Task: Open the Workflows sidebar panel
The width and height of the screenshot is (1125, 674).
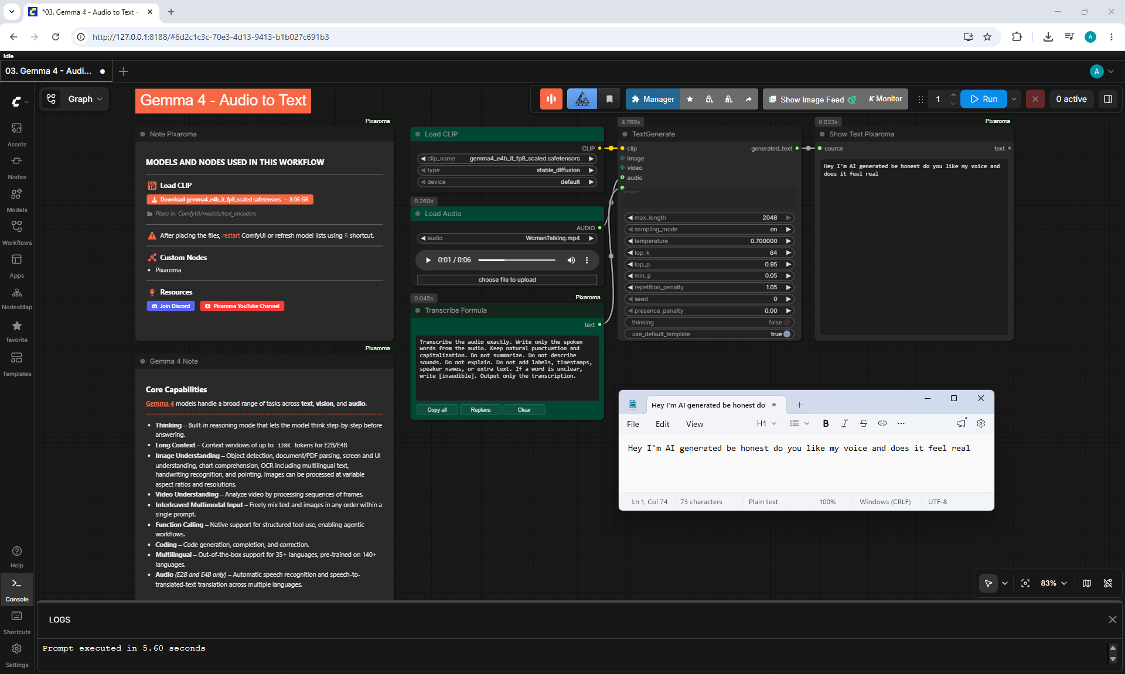Action: 17,232
